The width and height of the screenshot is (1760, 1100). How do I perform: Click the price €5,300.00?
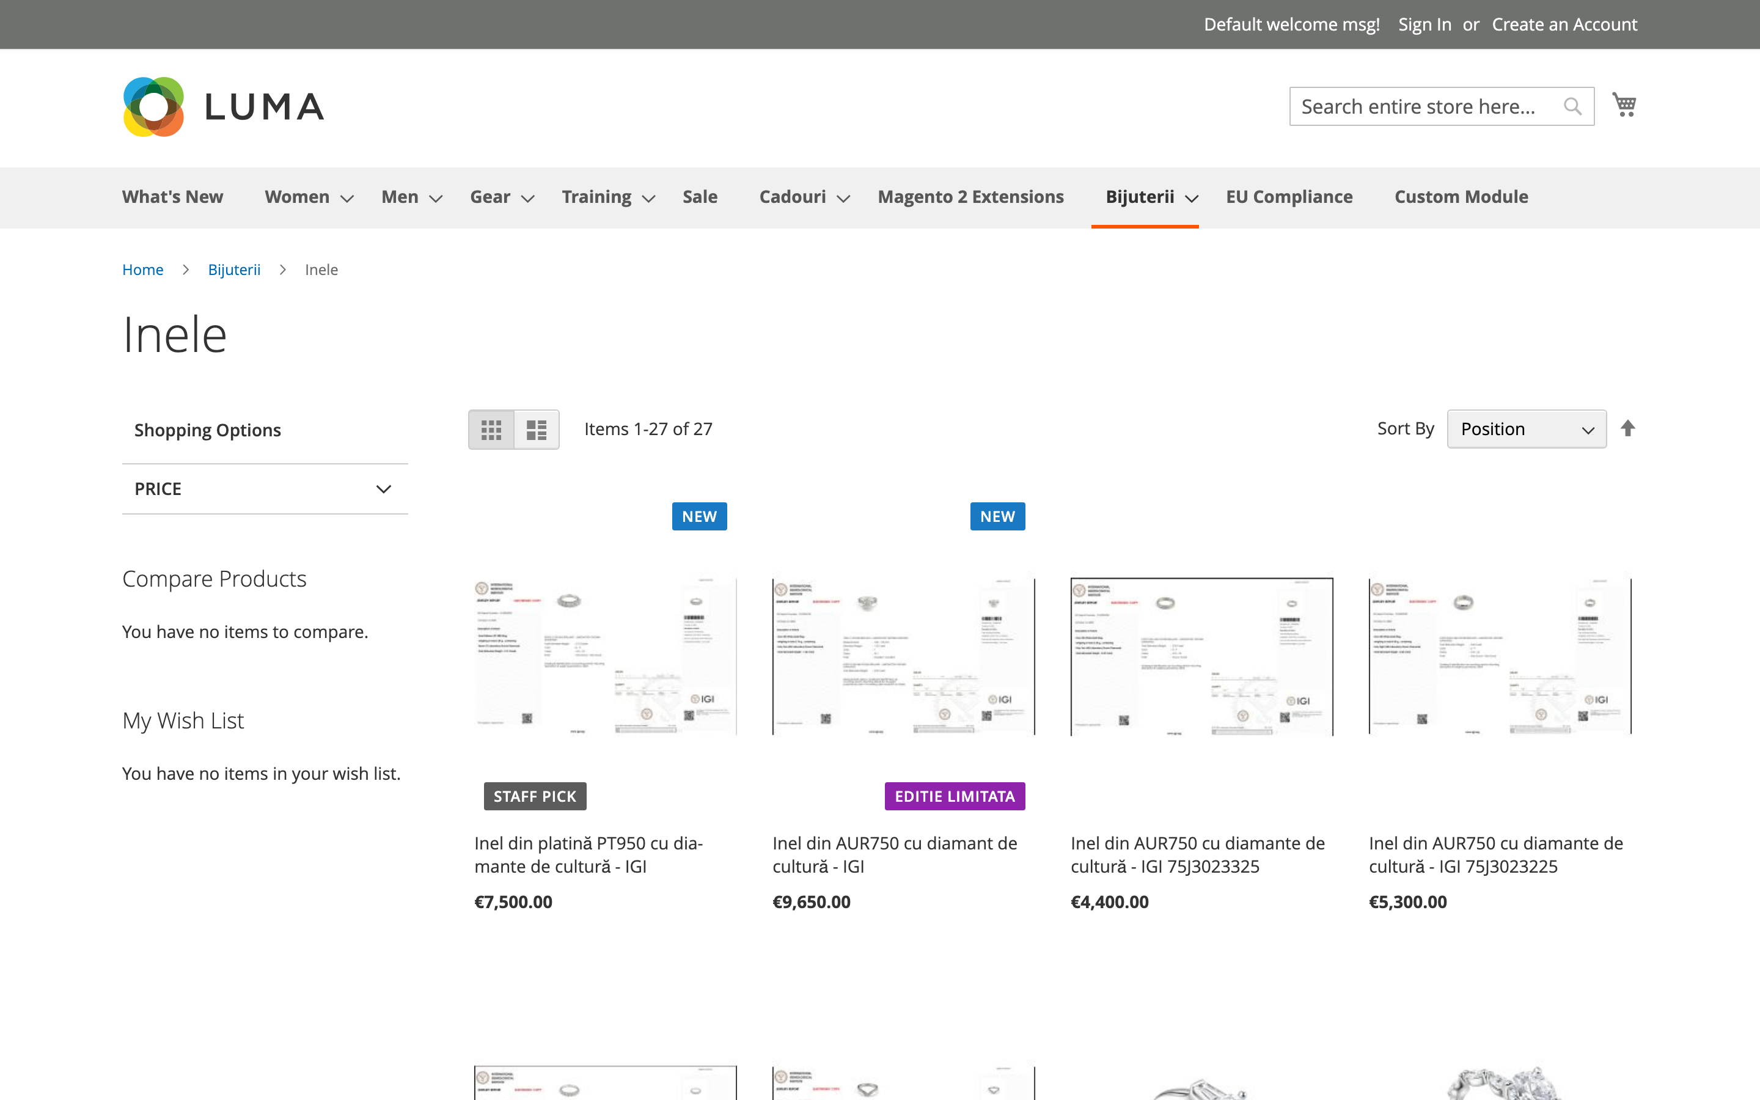[x=1408, y=902]
